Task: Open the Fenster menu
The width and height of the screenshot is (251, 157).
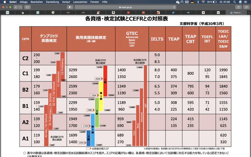Action: (95, 2)
